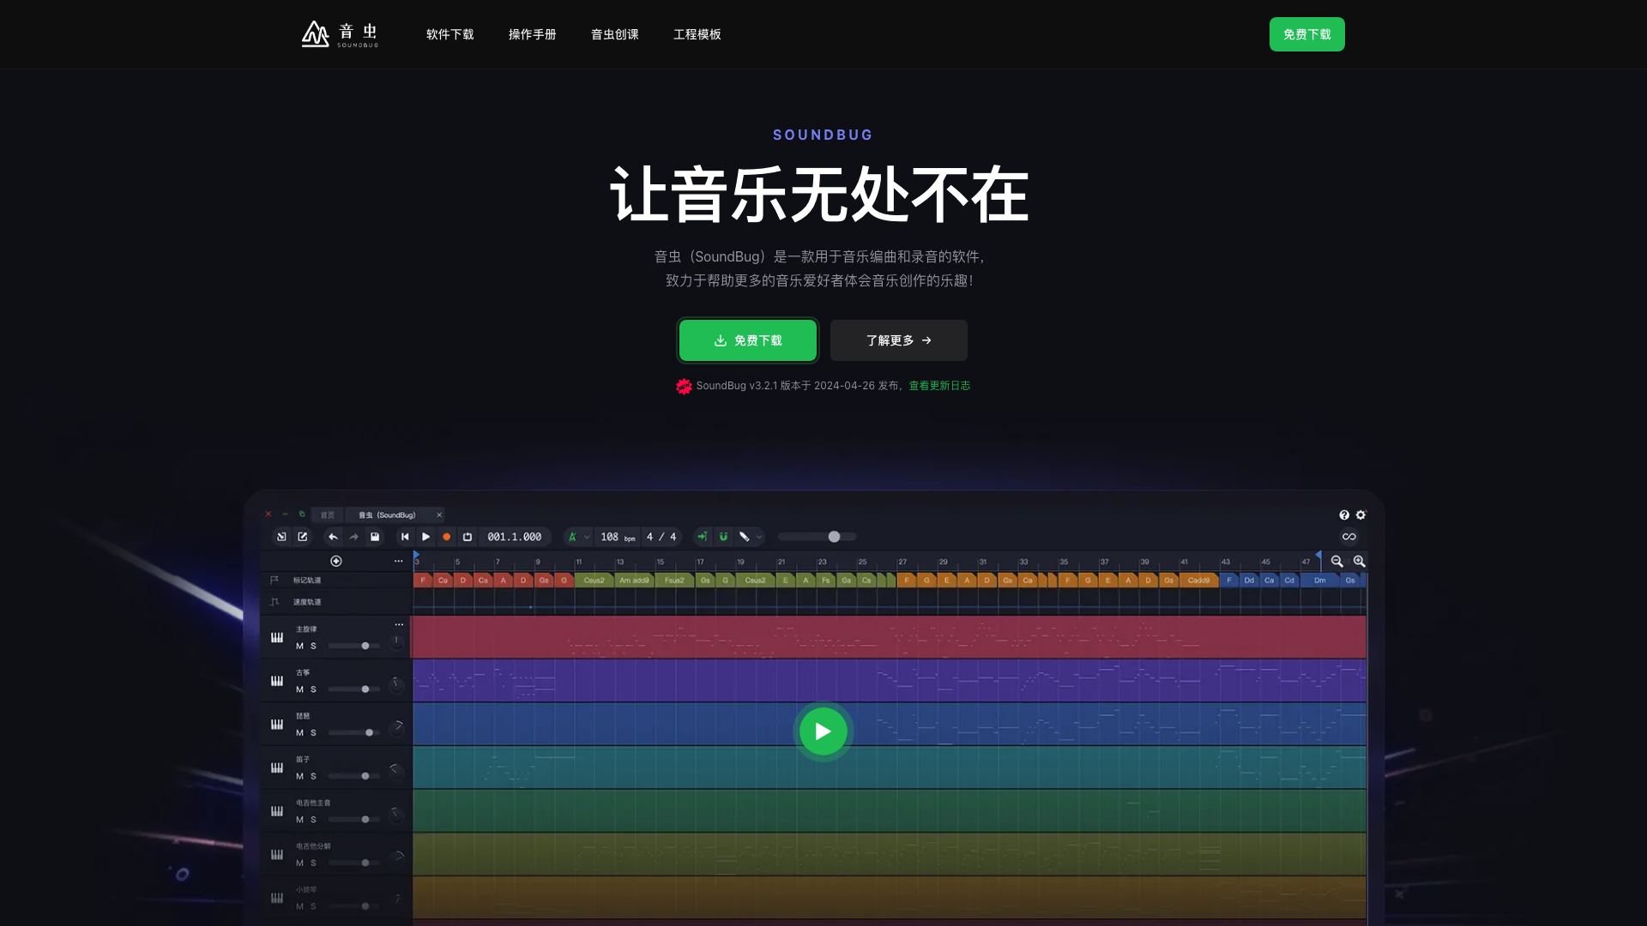This screenshot has width=1647, height=926.
Task: Select the Cadd9 chord marker
Action: (1198, 580)
